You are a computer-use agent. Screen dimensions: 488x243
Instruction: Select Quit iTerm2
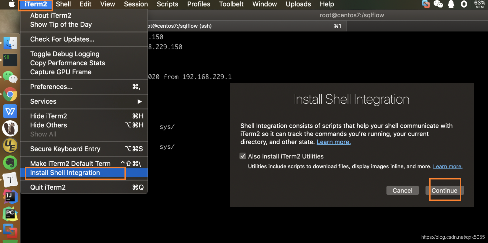click(x=84, y=187)
